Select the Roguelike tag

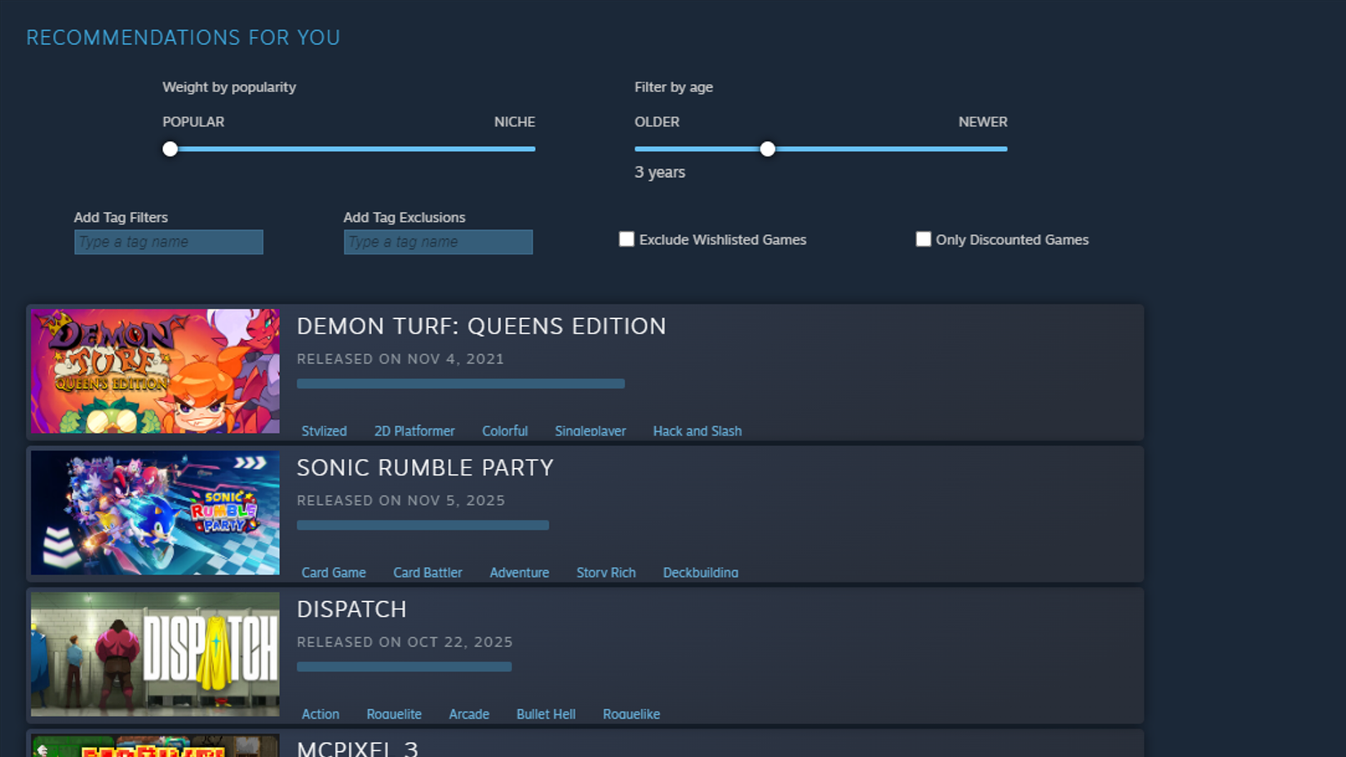click(631, 714)
